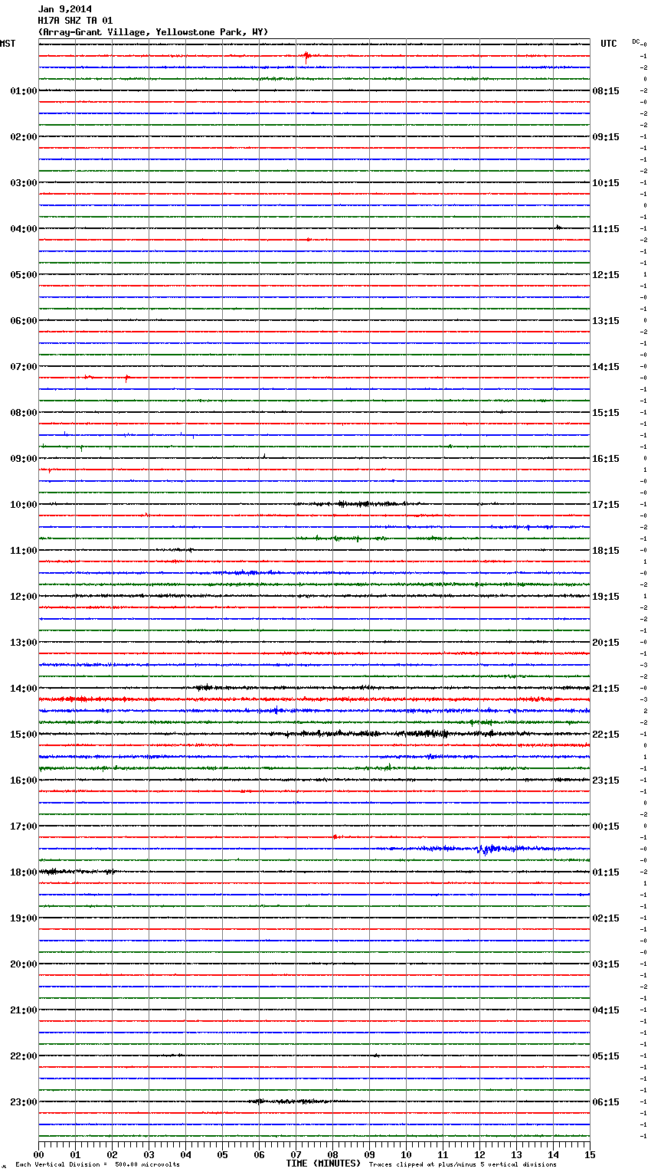Select the station code "H17A SHZ TA 01"
Image resolution: width=651 pixels, height=1175 pixels.
click(x=75, y=21)
